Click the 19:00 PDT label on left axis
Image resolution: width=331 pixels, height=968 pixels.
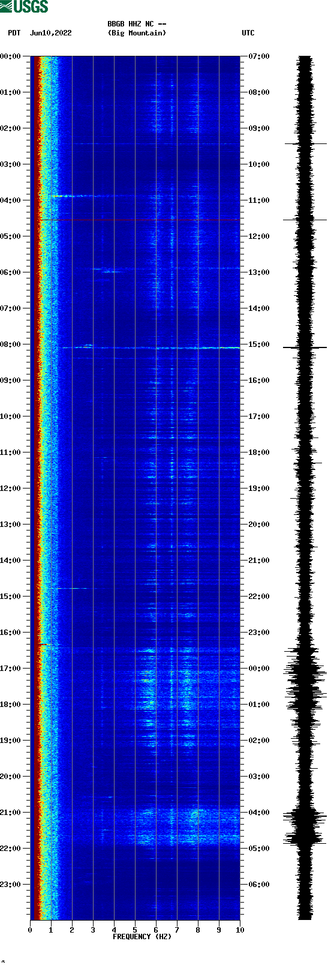11,741
